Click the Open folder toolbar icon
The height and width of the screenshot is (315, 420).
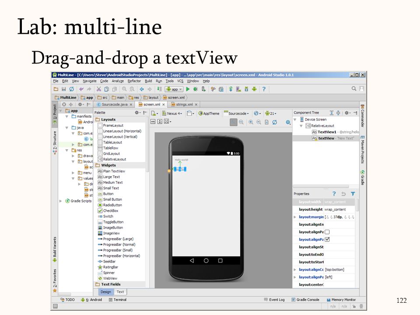[56, 89]
